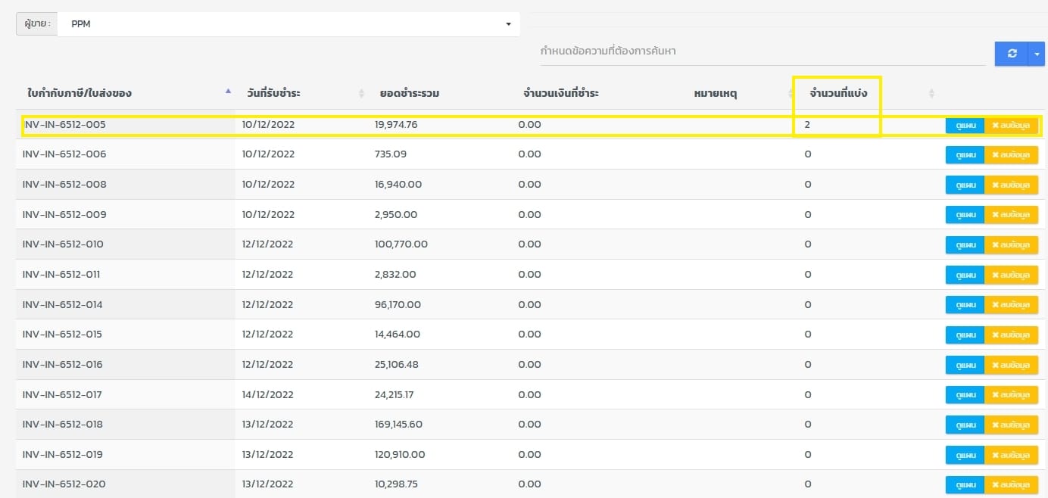
Task: Click ดูแผน for INV-IN-6512-016
Action: pos(965,365)
